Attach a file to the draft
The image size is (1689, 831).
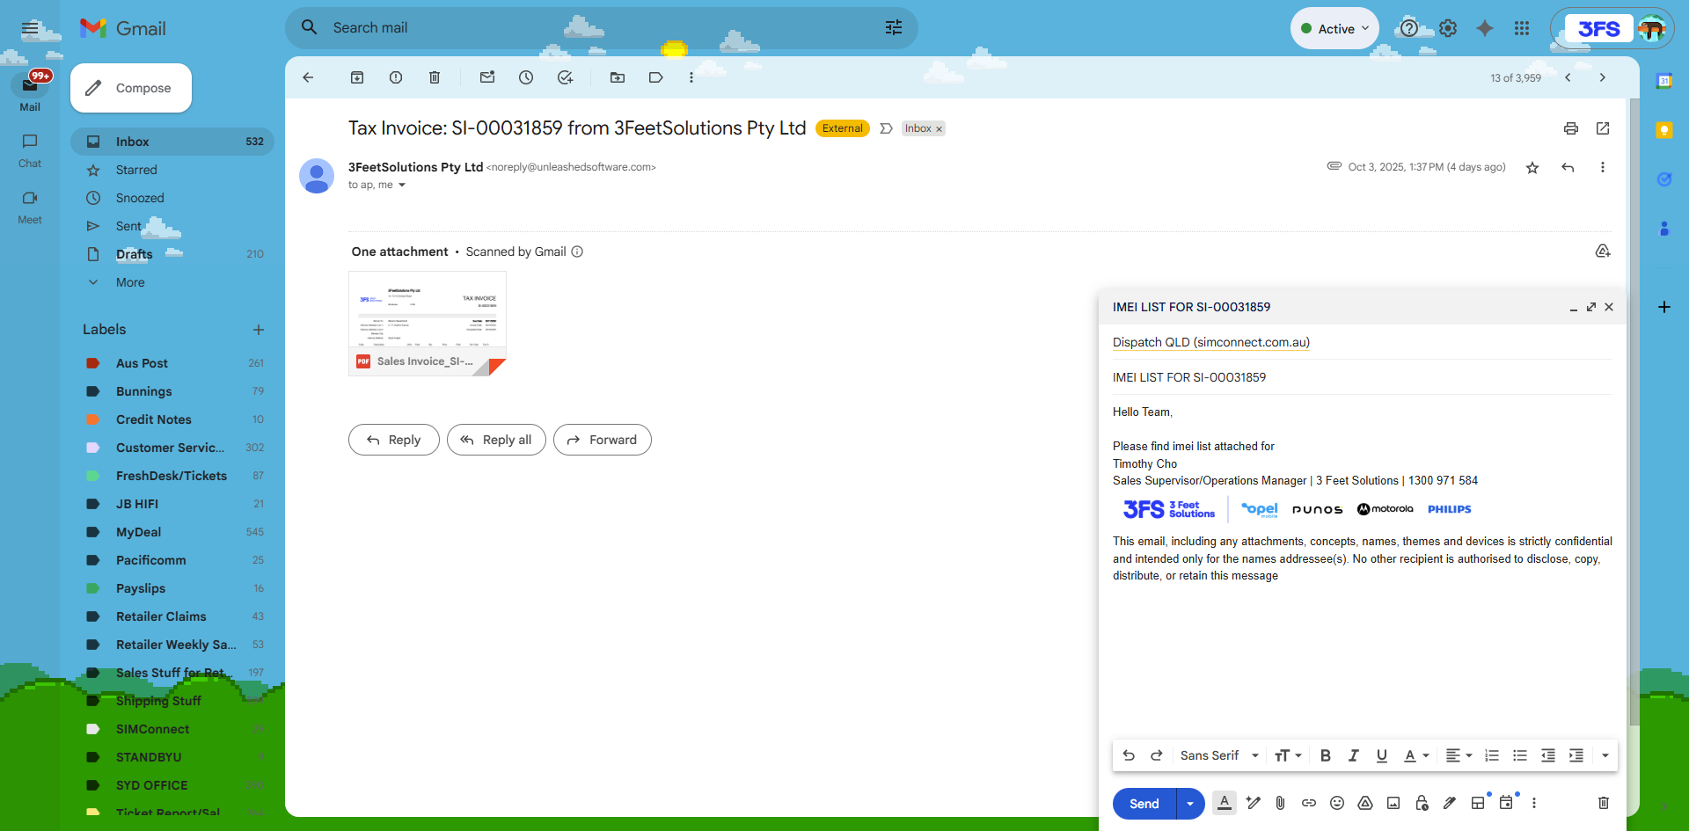(1280, 803)
